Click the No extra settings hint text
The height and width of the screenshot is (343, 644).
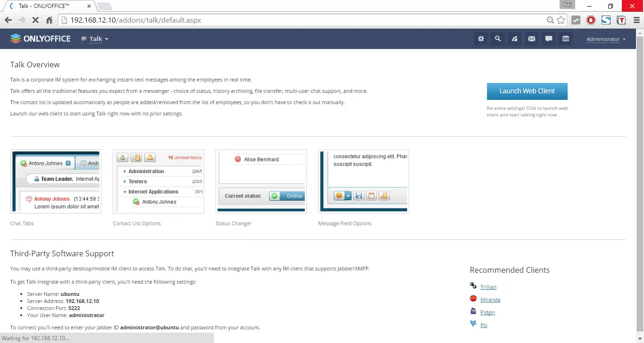point(527,112)
